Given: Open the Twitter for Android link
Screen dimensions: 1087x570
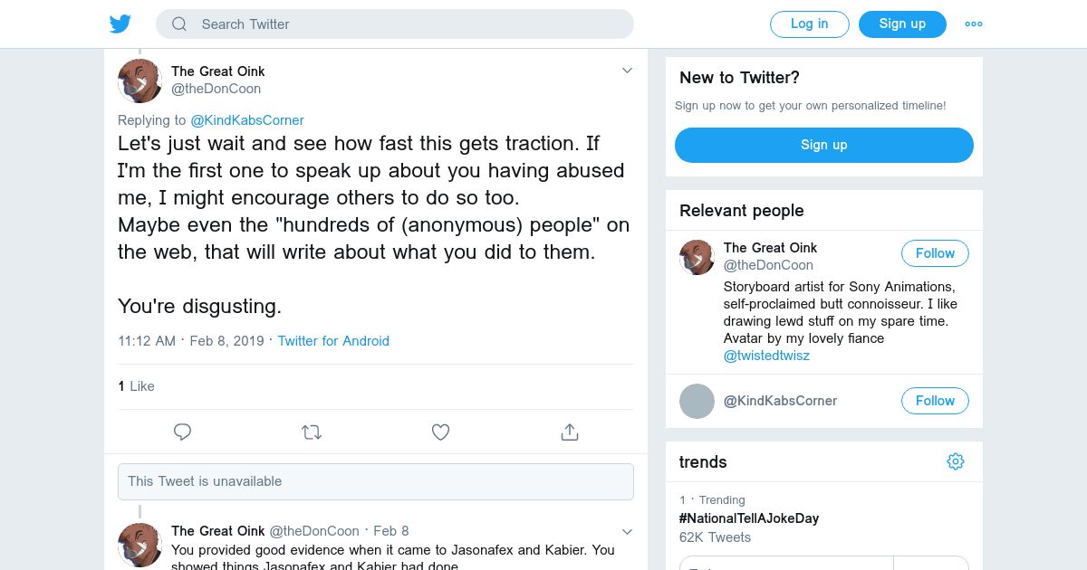Looking at the screenshot, I should click(x=333, y=341).
